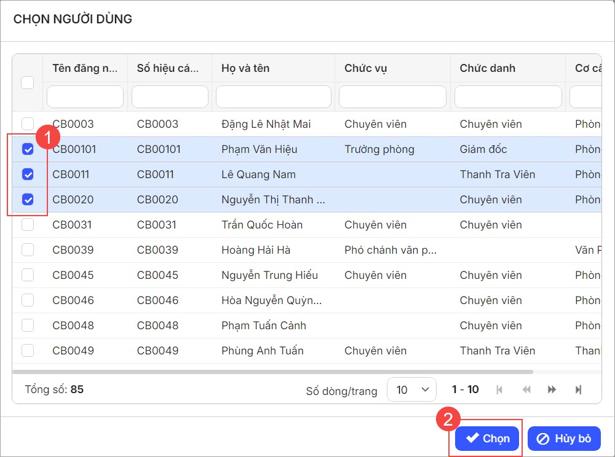Cancel with the Hủy bỏ button
The image size is (615, 457).
point(564,439)
